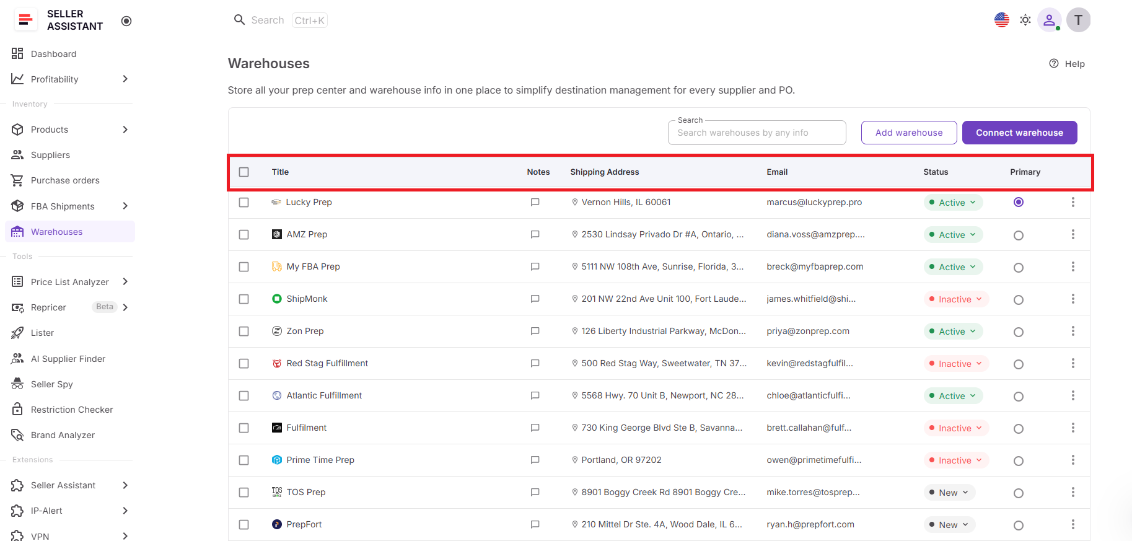Check the Red Stag Fulfillment checkbox
The image size is (1132, 541).
[244, 364]
